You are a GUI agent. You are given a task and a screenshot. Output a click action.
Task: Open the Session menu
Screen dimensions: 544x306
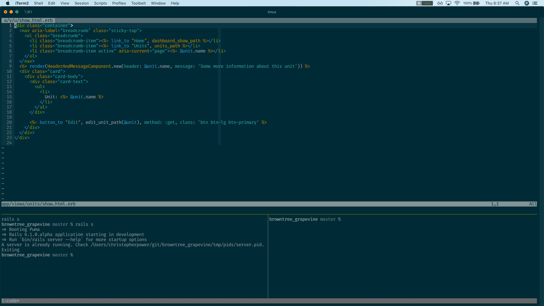coord(82,3)
